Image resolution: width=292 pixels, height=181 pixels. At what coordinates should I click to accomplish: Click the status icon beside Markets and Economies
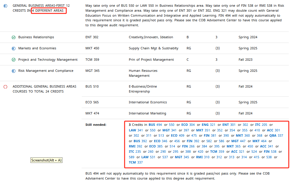pos(13,48)
